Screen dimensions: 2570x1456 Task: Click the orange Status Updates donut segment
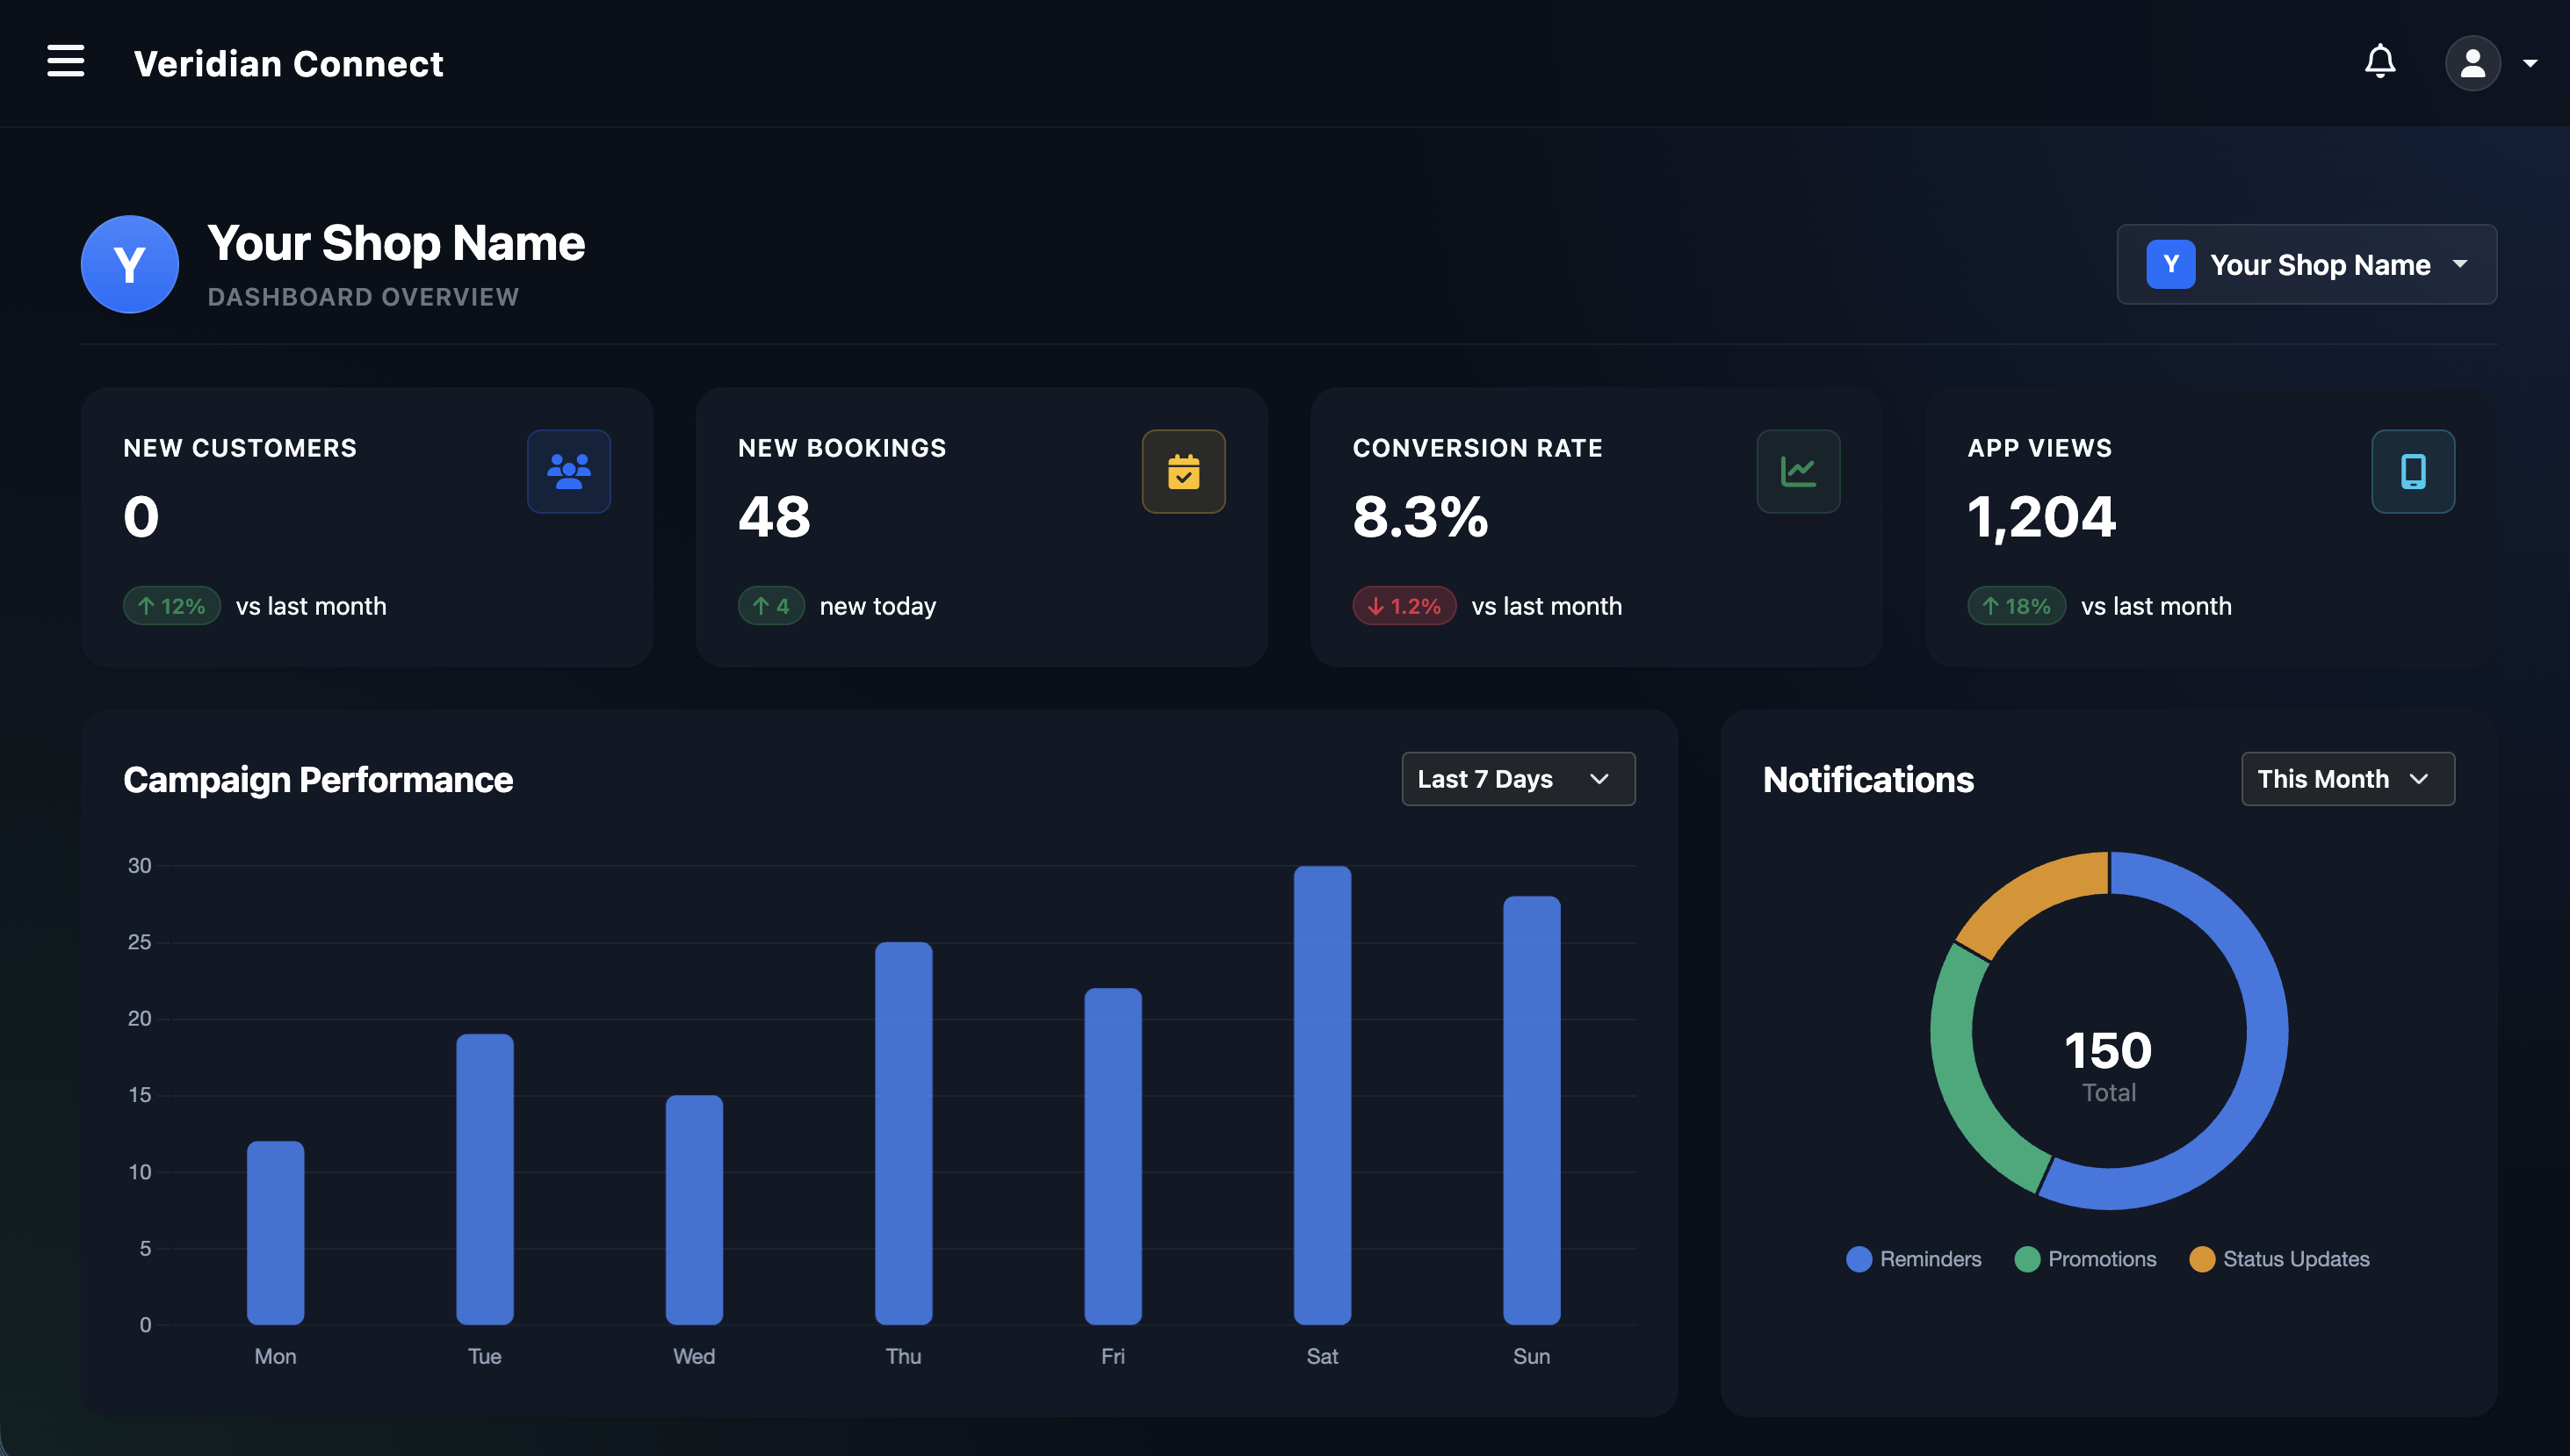point(2025,897)
